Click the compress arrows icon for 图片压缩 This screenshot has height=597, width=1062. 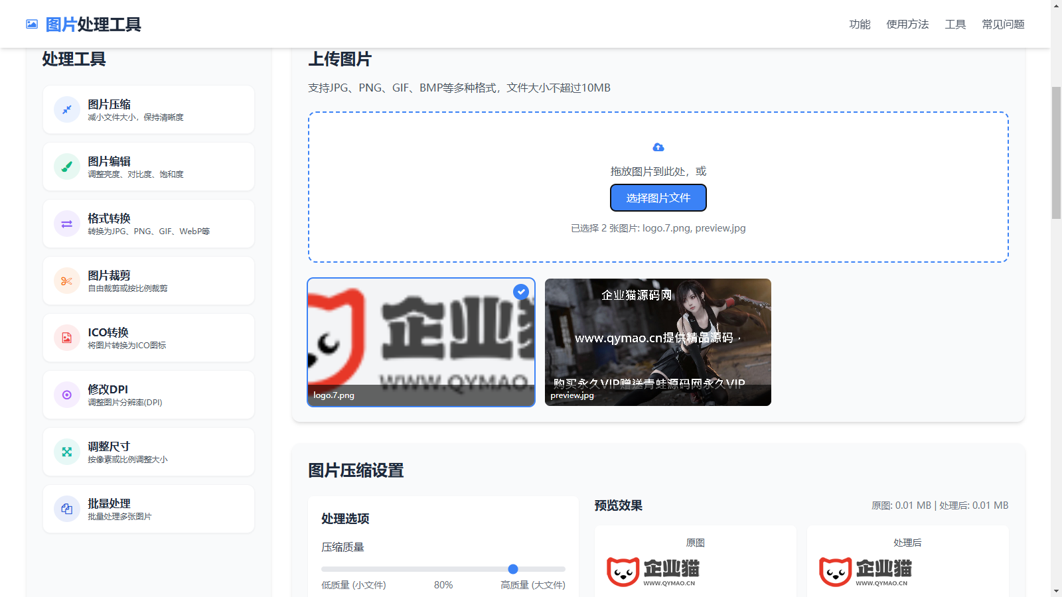[x=67, y=109]
